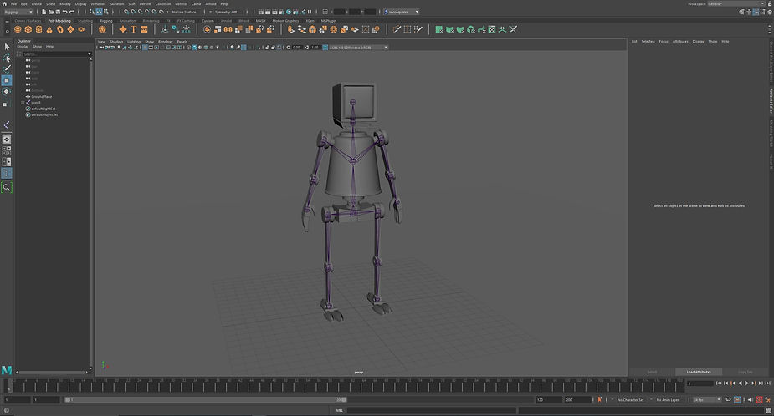Open the 24 fps frame rate dropdown

[x=707, y=400]
